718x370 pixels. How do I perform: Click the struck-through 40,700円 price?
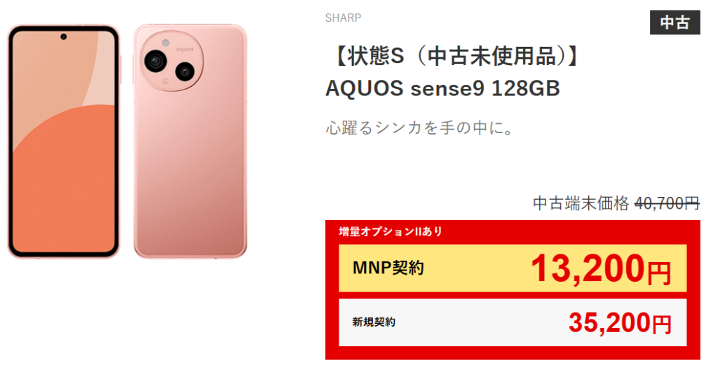tap(667, 204)
